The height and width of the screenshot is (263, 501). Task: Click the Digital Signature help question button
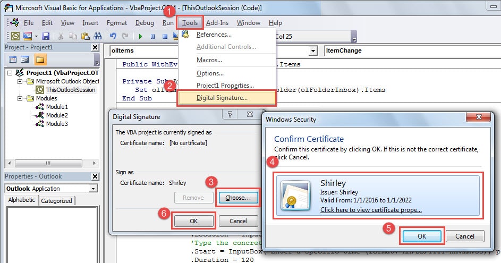(x=230, y=114)
